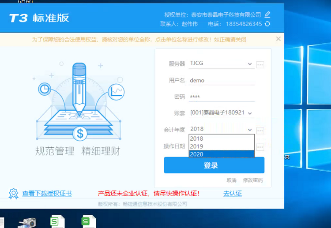The height and width of the screenshot is (228, 331).
Task: Click the red 产品还未企业认证 warning text
Action: pyautogui.click(x=148, y=194)
